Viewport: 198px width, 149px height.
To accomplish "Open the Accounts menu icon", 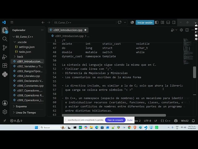I will click(x=5, y=103).
